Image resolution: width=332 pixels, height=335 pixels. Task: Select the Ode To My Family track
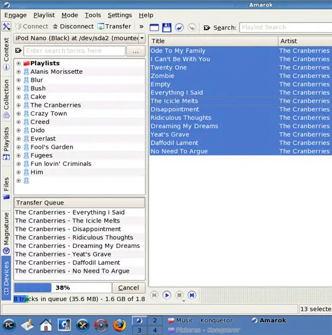(x=241, y=51)
